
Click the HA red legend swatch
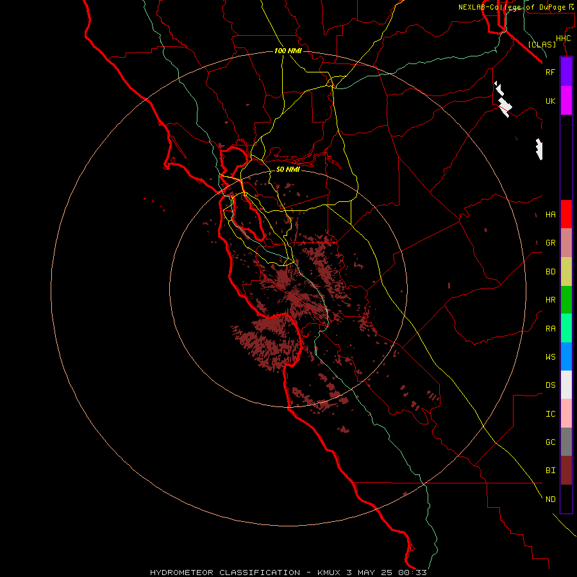point(566,214)
